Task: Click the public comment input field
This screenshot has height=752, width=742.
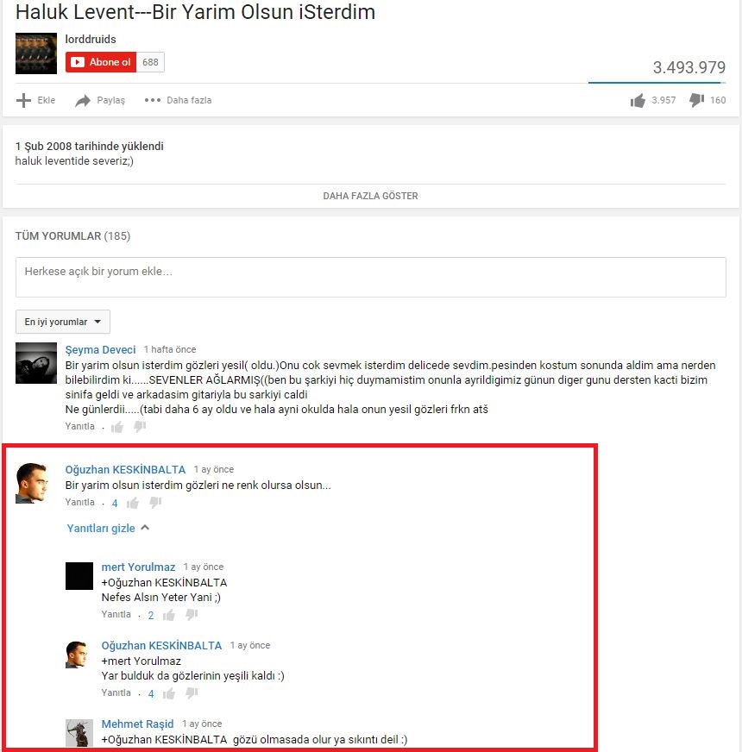Action: [x=370, y=277]
